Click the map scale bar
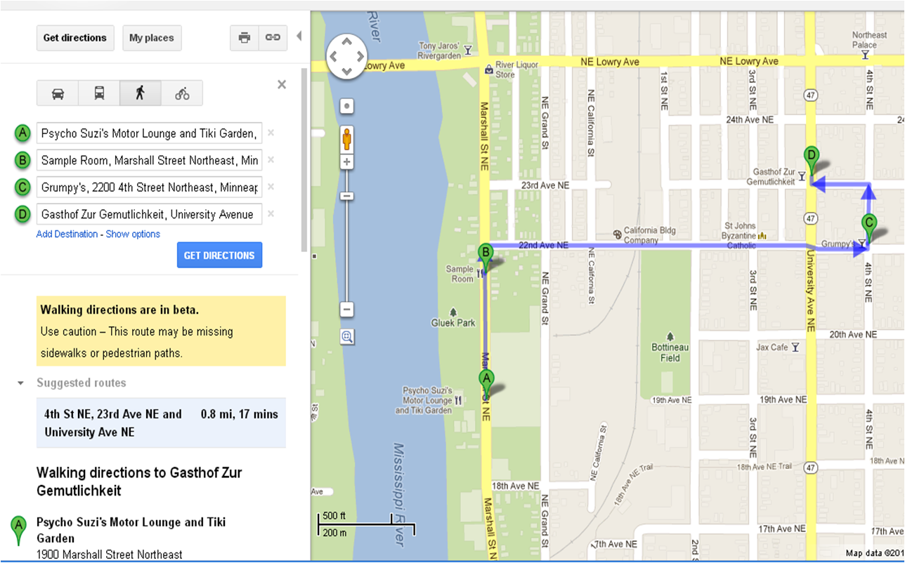Image resolution: width=905 pixels, height=563 pixels. [366, 524]
